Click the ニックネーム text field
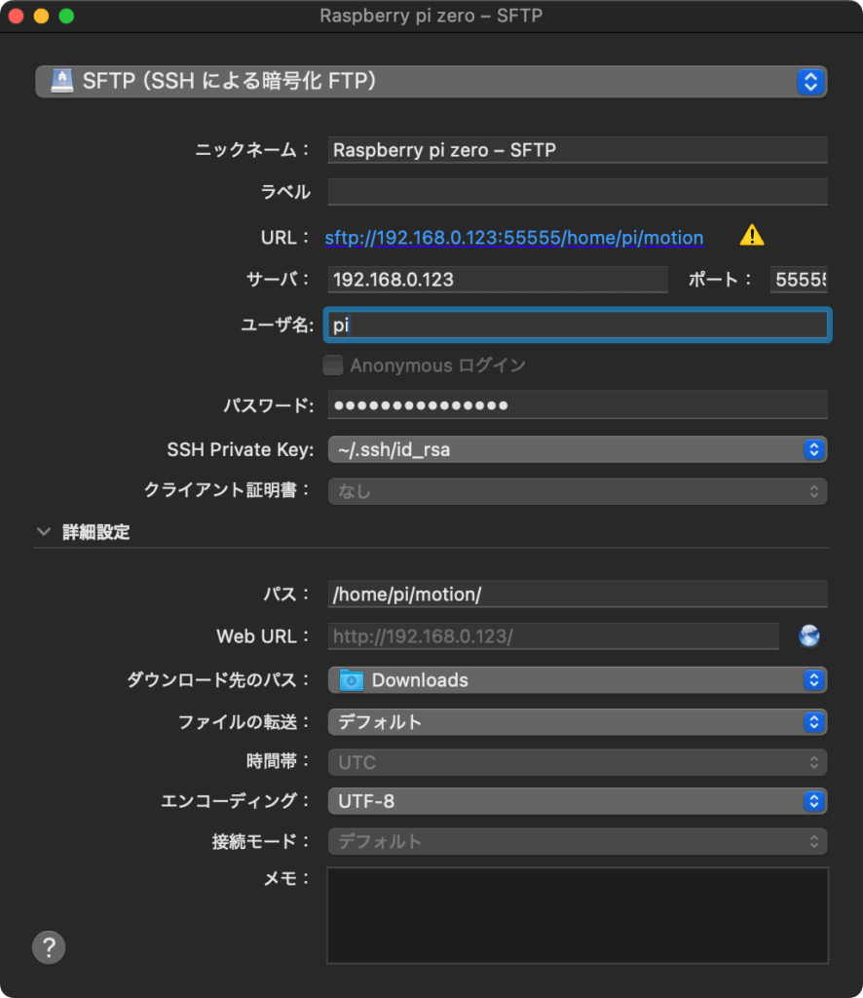 click(x=577, y=150)
